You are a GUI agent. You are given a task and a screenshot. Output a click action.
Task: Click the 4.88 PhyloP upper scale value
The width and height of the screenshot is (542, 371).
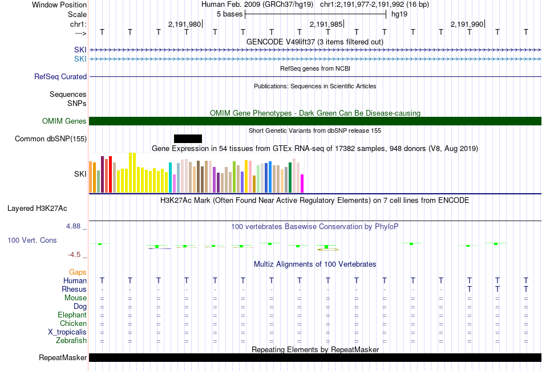point(73,226)
